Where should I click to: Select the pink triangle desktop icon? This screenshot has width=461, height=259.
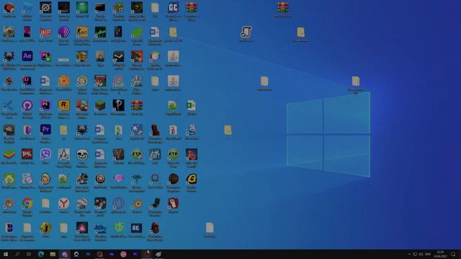coord(81,227)
